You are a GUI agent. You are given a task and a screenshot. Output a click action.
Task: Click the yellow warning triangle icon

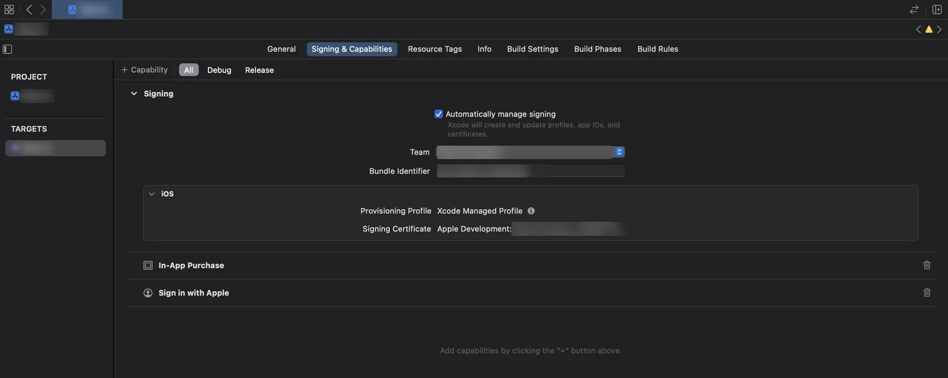(929, 29)
